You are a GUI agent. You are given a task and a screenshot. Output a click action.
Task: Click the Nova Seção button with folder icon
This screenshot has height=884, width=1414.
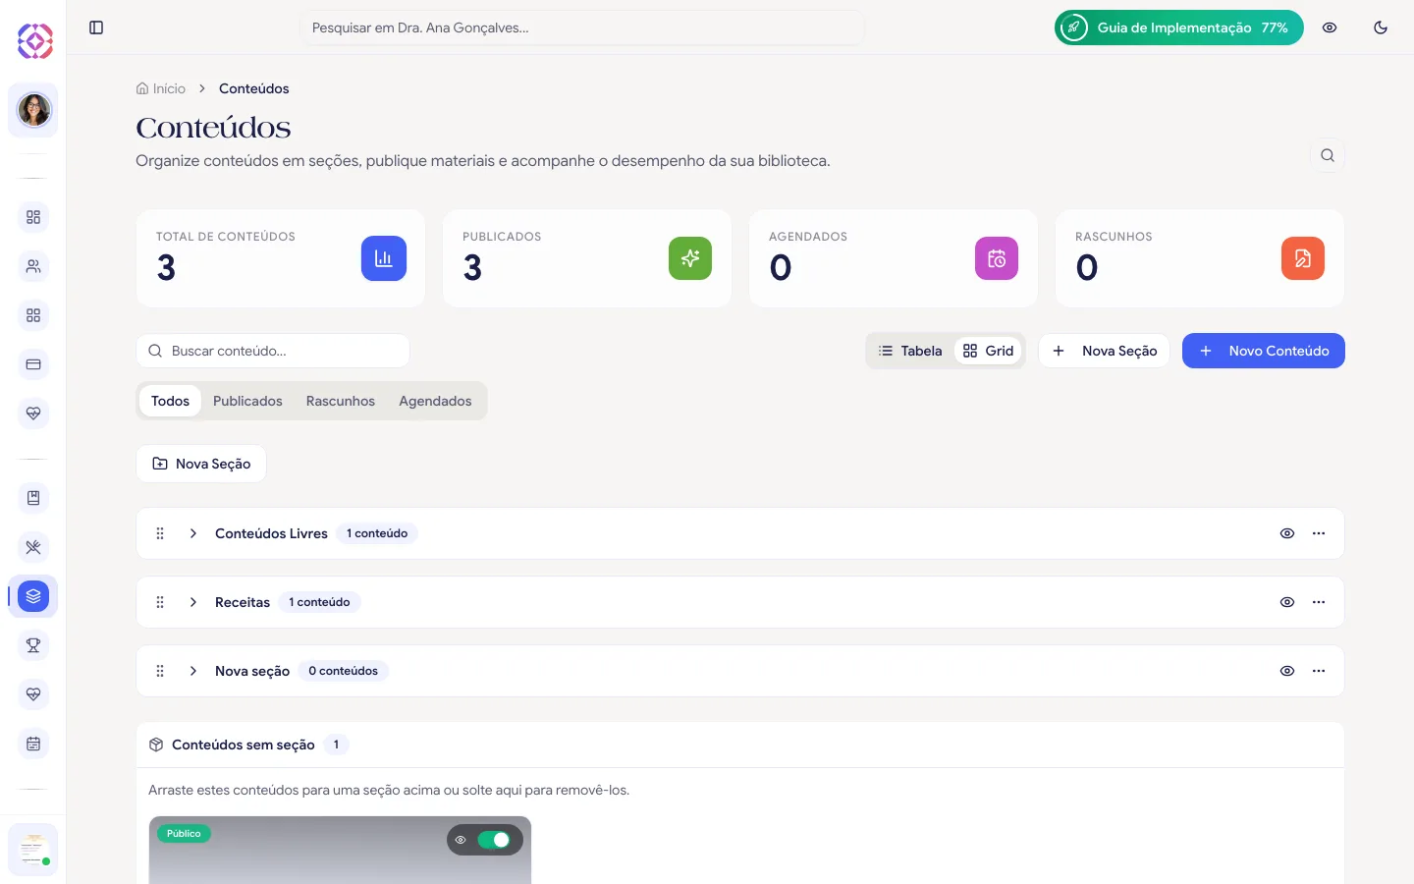click(201, 464)
